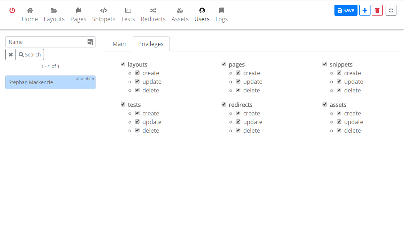
Task: Toggle the compress fullscreen icon button
Action: tap(391, 10)
